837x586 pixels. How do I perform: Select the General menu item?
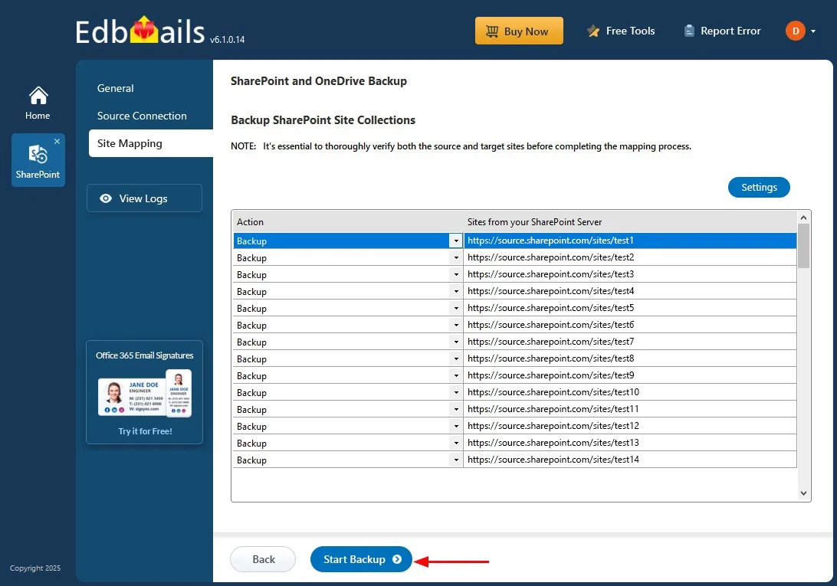(x=115, y=88)
